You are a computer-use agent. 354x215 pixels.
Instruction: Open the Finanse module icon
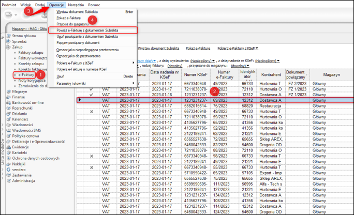(x=8, y=97)
